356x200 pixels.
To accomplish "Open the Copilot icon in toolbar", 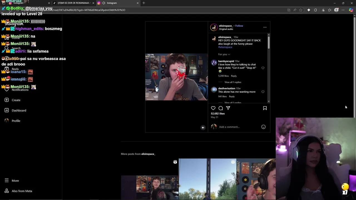I will click(351, 10).
